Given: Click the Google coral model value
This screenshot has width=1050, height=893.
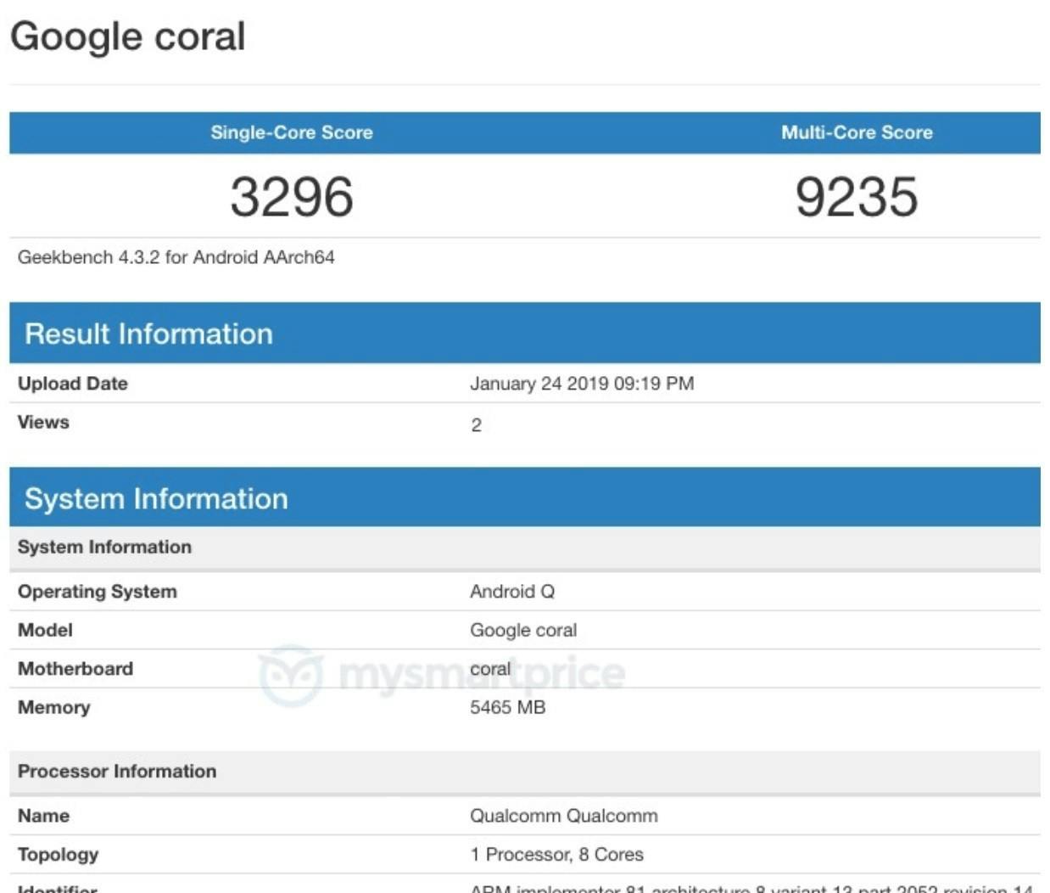Looking at the screenshot, I should click(522, 630).
